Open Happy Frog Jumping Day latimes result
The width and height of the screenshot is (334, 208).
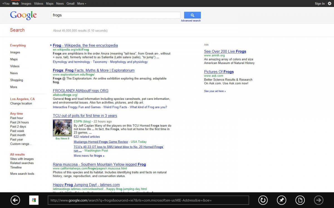pos(86,185)
